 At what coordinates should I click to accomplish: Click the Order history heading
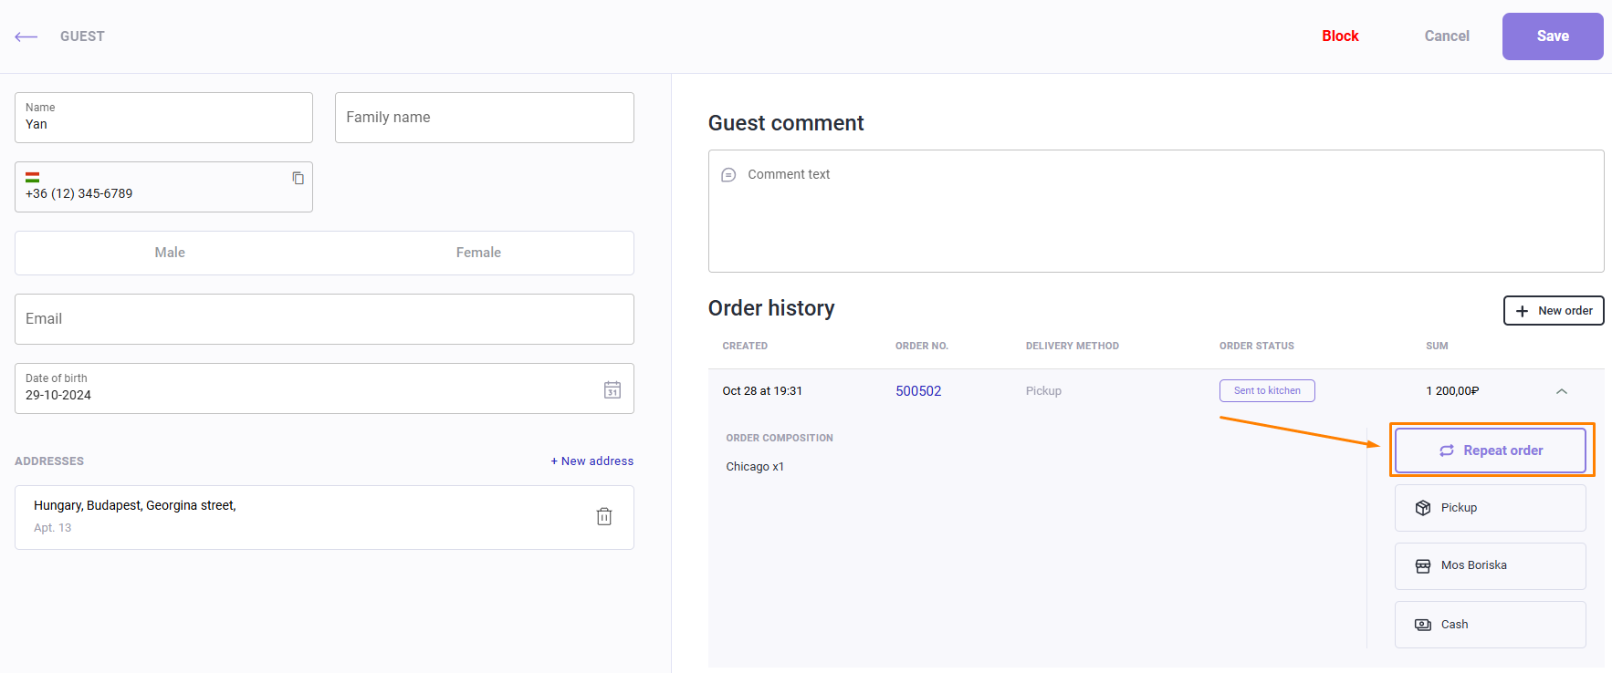coord(771,308)
